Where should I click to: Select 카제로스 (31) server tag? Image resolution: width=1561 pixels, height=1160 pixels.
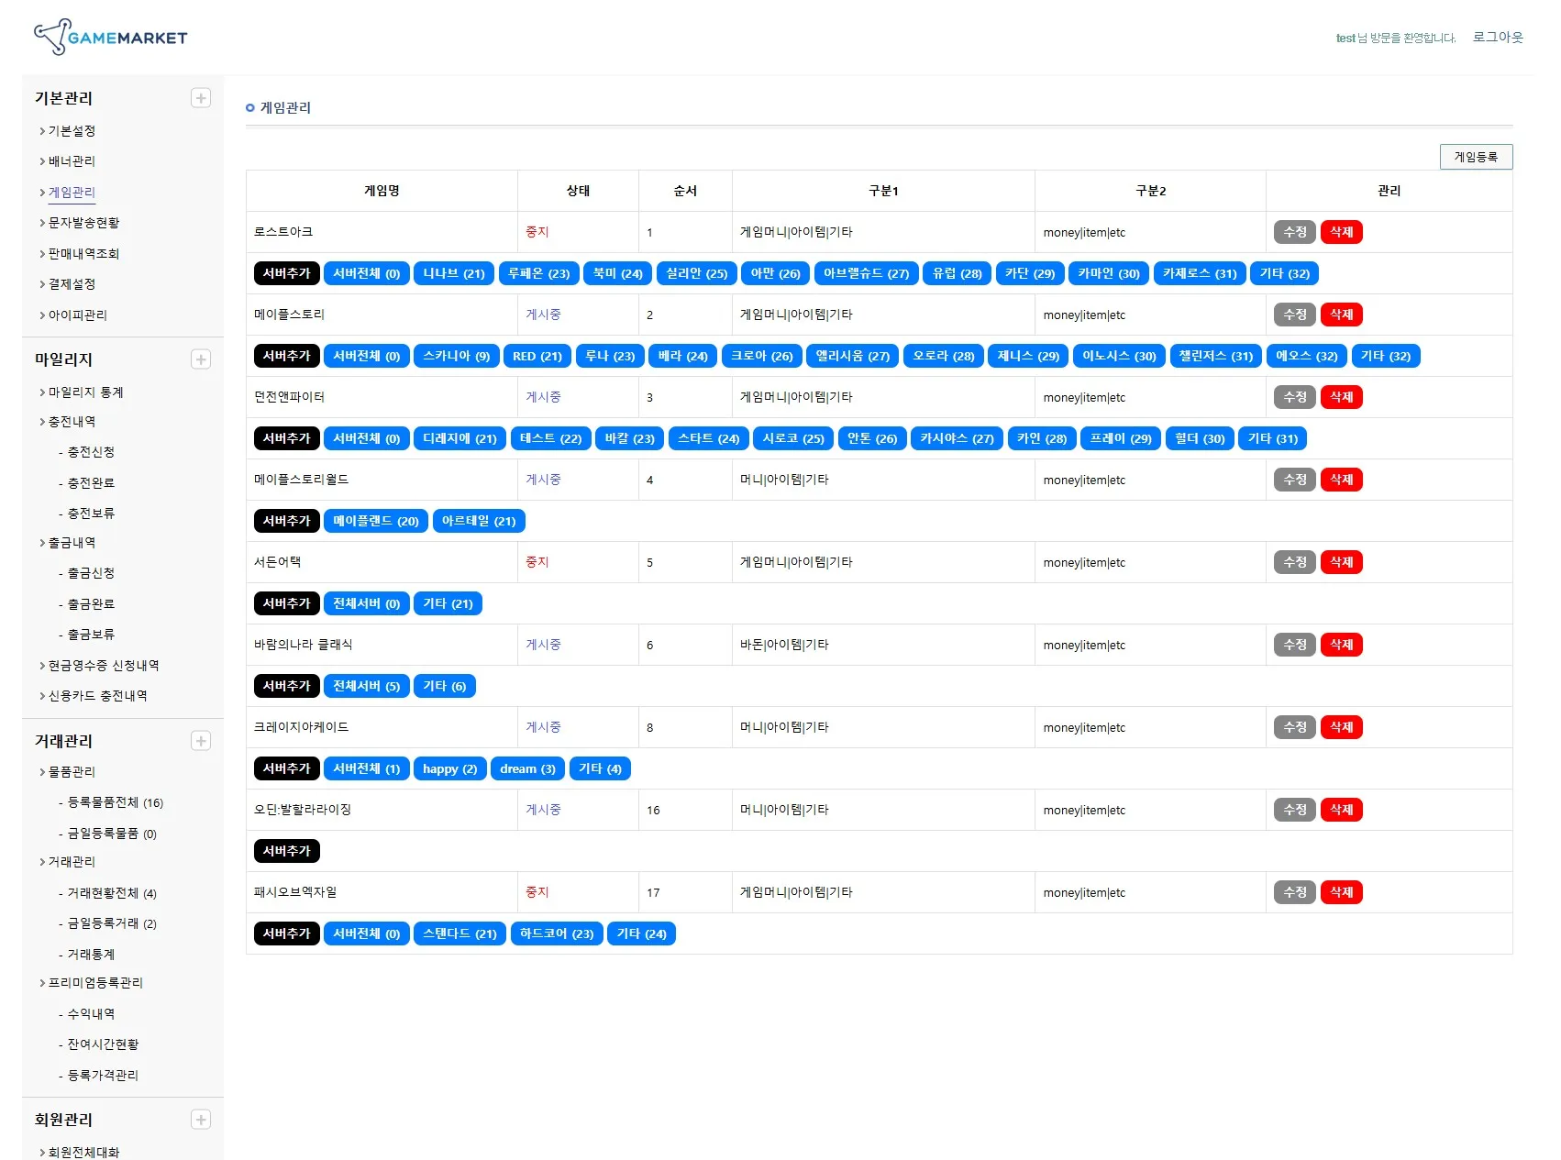pyautogui.click(x=1200, y=273)
